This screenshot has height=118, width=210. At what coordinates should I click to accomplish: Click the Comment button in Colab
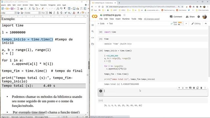[x=176, y=17]
